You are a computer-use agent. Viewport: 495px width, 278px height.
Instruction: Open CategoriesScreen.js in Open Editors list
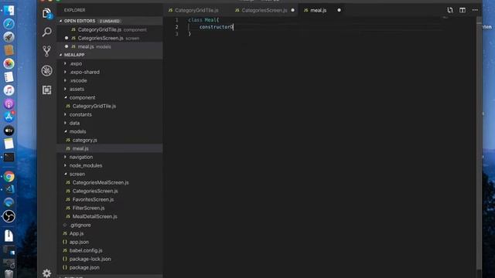(x=110, y=38)
